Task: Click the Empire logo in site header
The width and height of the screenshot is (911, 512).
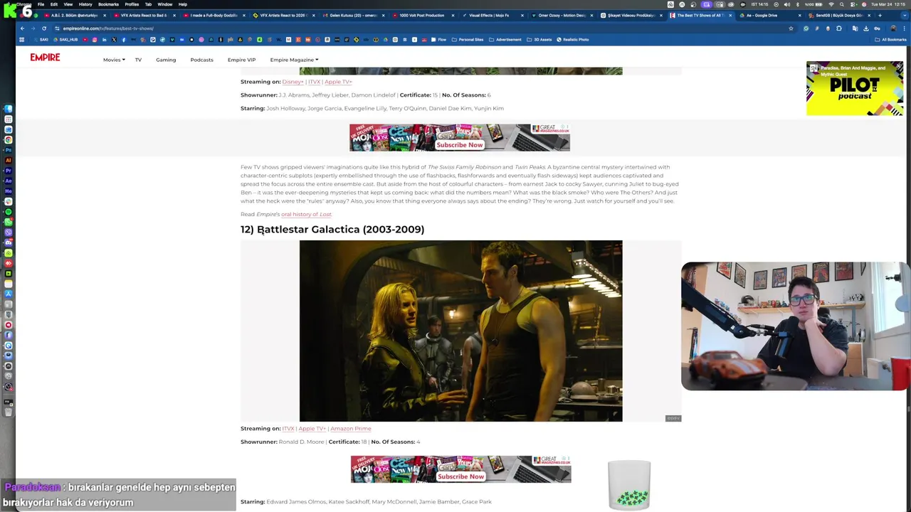Action: [45, 58]
